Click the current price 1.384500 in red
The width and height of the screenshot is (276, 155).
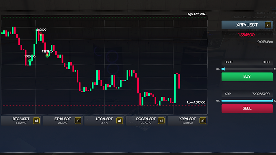point(246,35)
